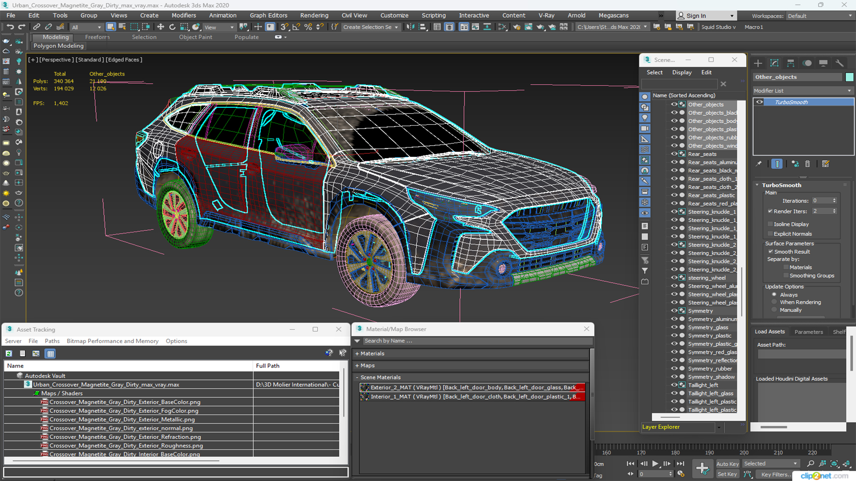Switch to the Object Paint ribbon tab
Viewport: 856px width, 481px height.
(x=195, y=37)
